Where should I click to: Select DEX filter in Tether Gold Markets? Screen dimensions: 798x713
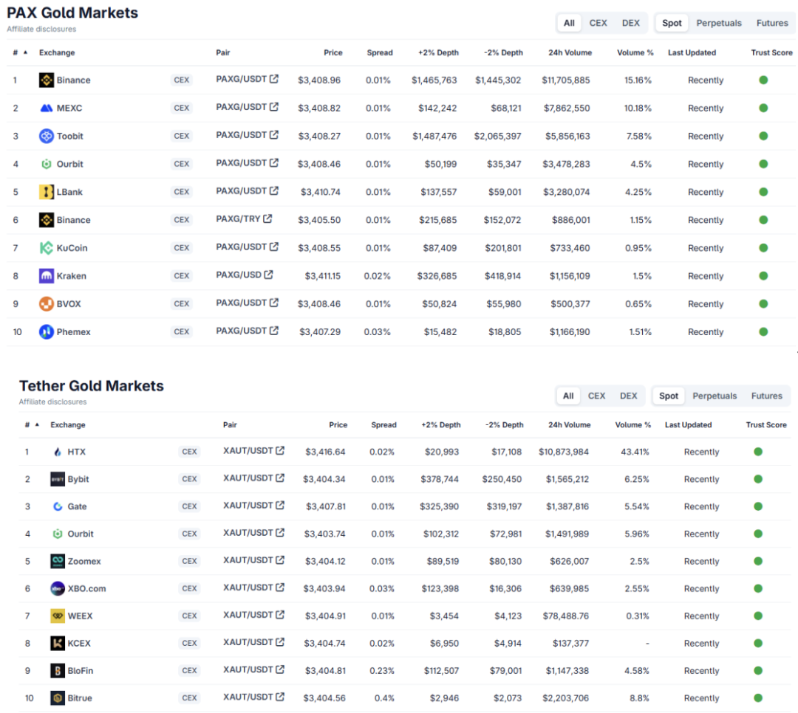click(x=628, y=396)
